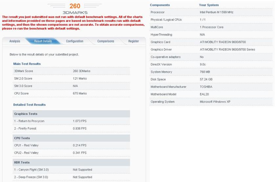Click the HDR Tests section header
The width and height of the screenshot is (276, 182).
[22, 163]
